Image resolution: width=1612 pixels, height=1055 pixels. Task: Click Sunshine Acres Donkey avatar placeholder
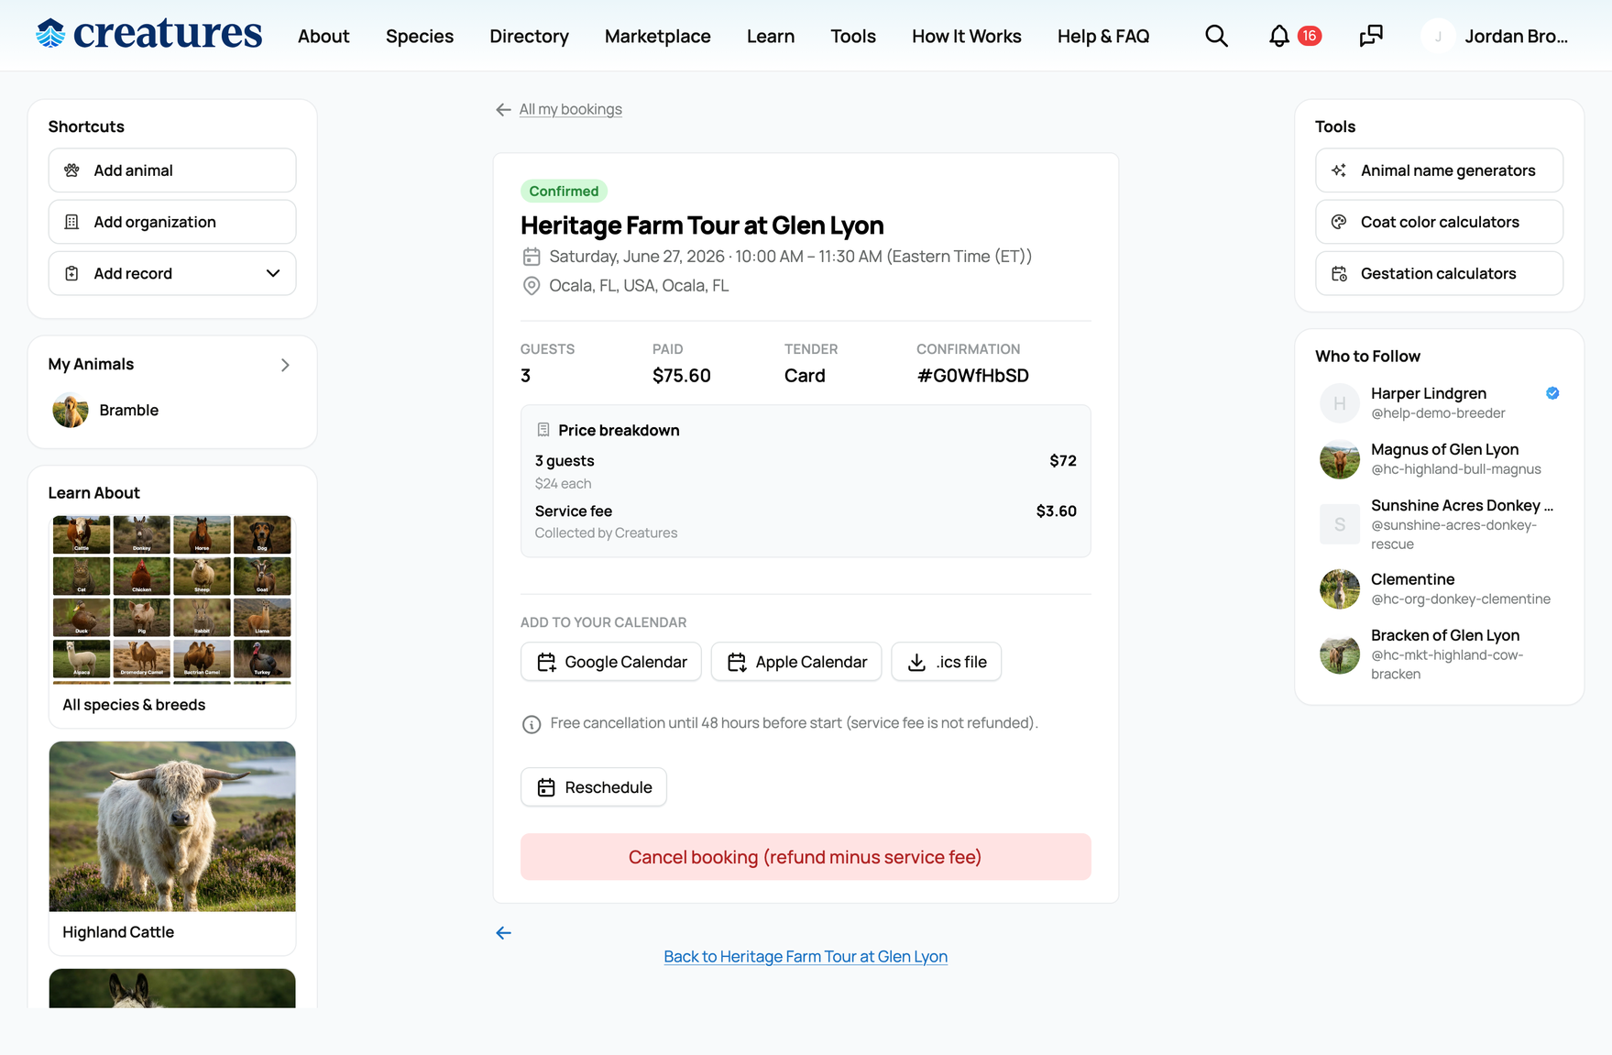click(1340, 523)
